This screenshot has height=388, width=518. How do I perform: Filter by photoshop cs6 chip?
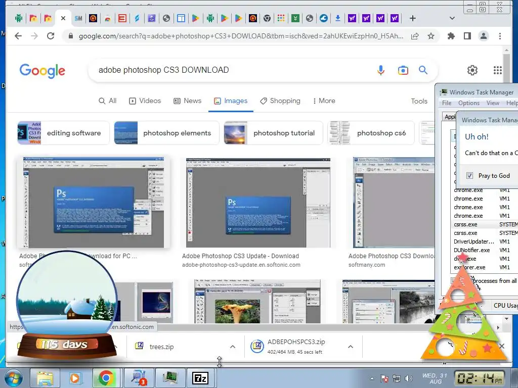click(371, 133)
